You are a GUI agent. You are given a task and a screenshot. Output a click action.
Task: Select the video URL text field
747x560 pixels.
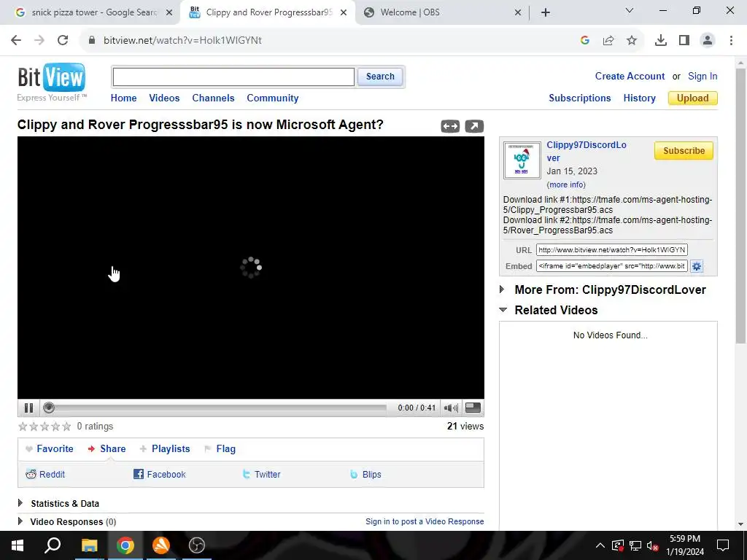pos(611,249)
